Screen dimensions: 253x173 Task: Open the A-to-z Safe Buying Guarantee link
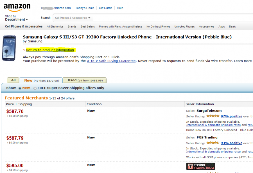(111, 61)
